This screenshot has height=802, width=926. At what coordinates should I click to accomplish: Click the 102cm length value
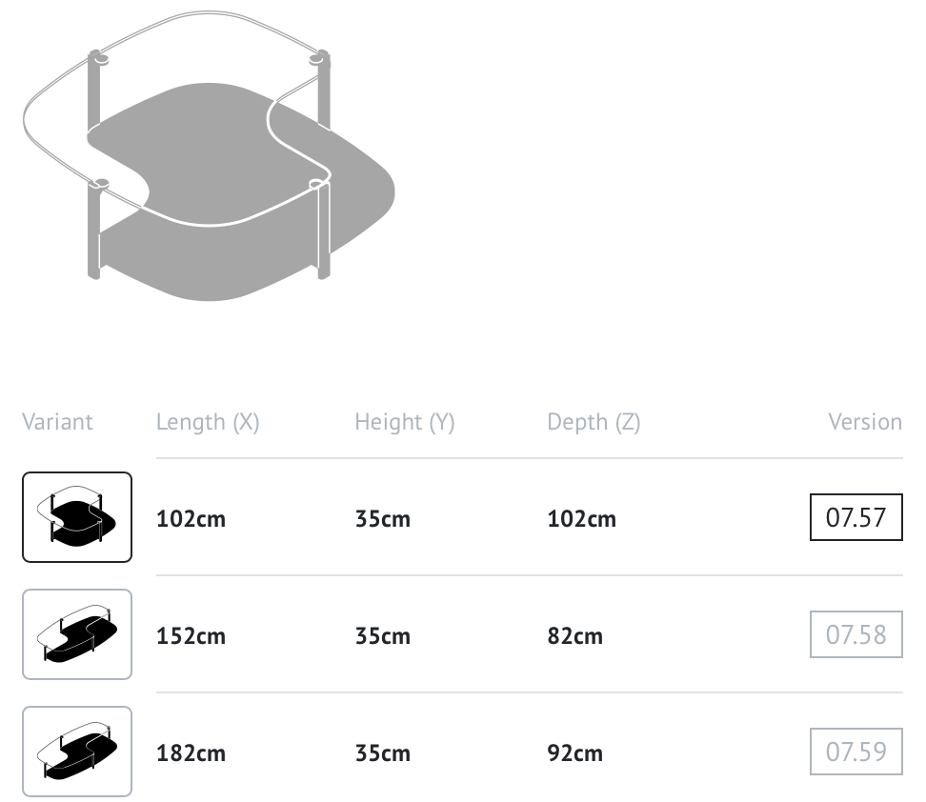point(191,518)
